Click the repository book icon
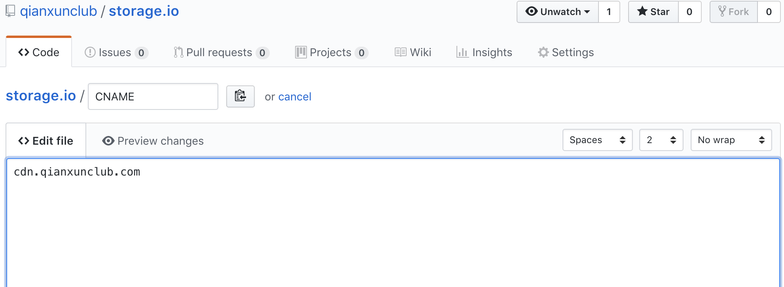The height and width of the screenshot is (287, 784). [x=10, y=11]
